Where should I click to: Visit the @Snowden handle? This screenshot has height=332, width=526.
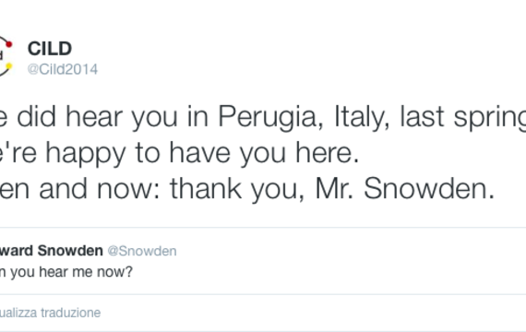[142, 251]
